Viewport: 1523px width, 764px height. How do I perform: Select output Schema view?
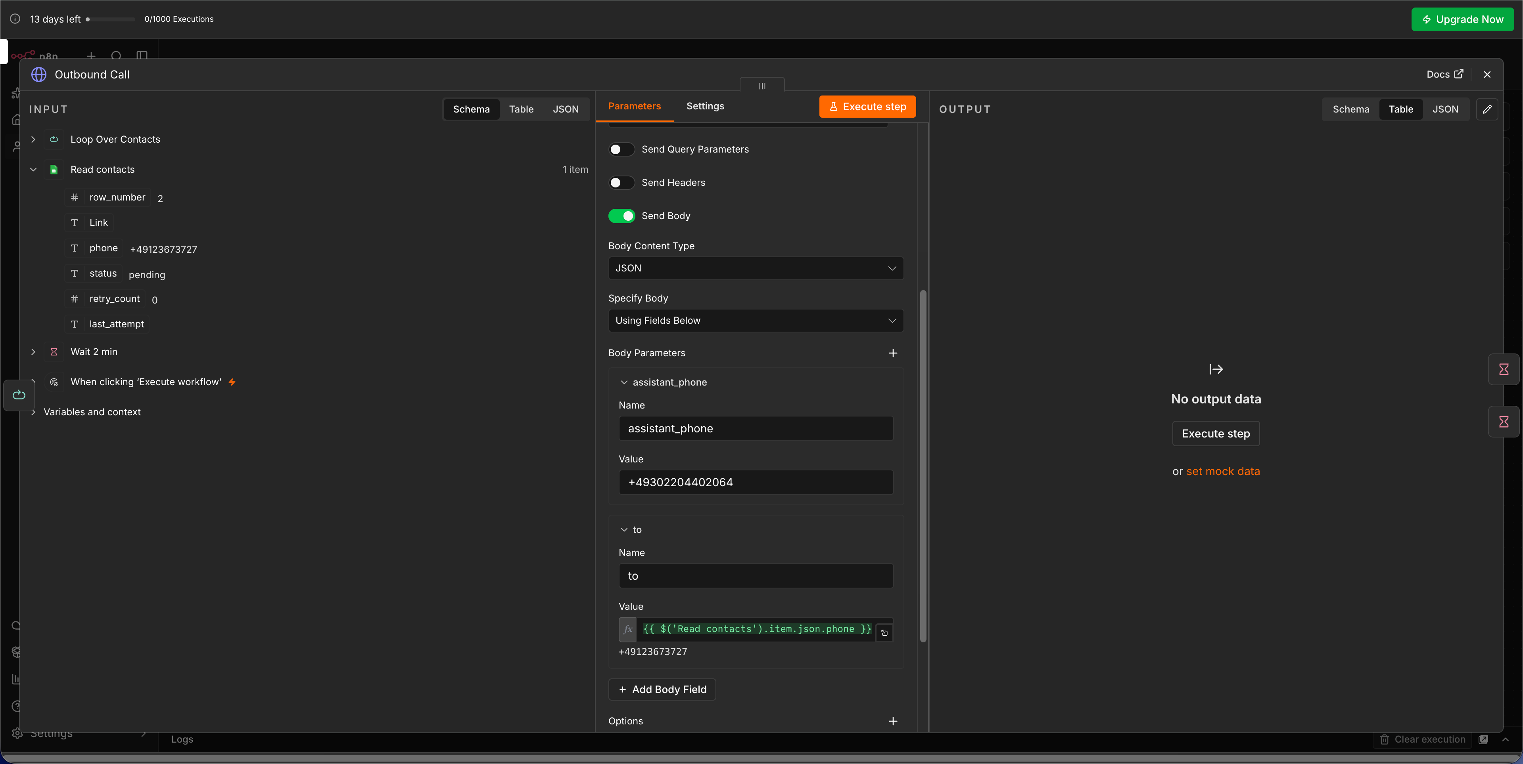pos(1350,109)
